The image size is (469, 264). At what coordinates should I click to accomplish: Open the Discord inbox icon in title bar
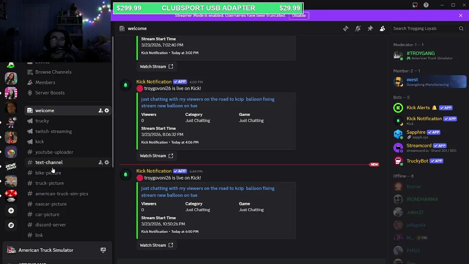pyautogui.click(x=415, y=5)
